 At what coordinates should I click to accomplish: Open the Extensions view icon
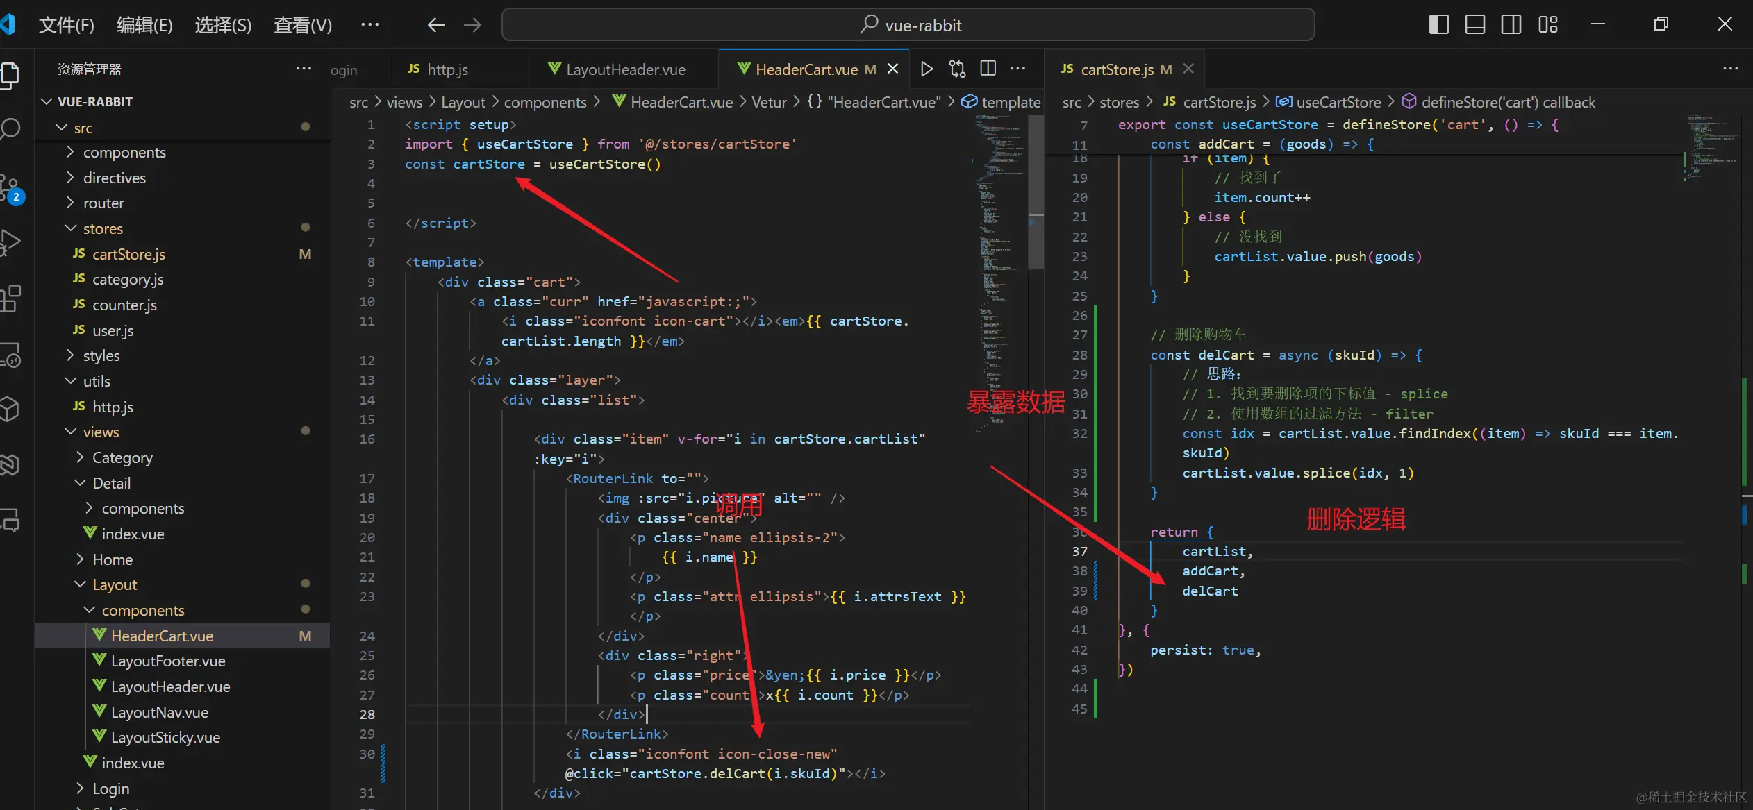10,298
